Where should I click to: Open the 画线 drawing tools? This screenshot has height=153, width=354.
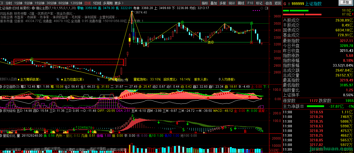(x=241, y=3)
